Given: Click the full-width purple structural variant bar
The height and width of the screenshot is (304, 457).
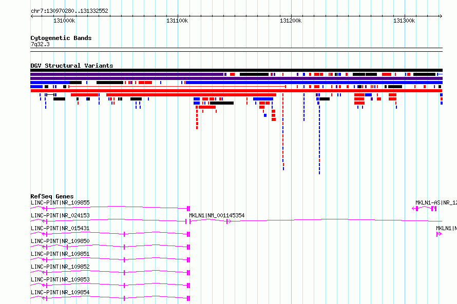Looking at the screenshot, I should [x=236, y=78].
